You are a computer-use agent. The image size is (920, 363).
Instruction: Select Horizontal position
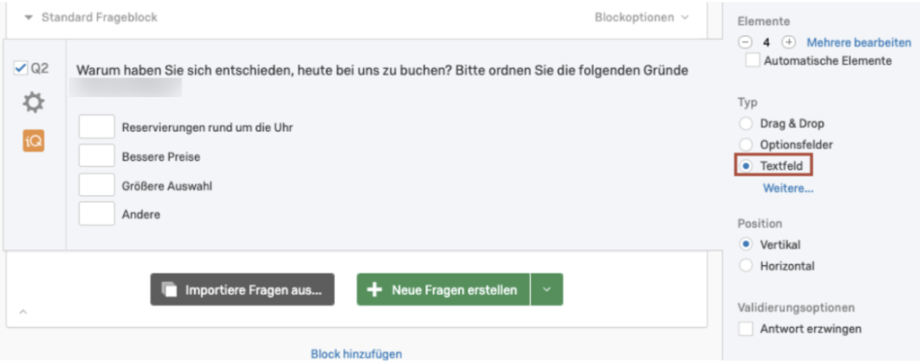point(746,266)
